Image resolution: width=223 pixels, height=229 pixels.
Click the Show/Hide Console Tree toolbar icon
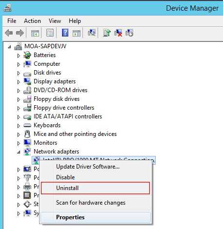pos(35,33)
